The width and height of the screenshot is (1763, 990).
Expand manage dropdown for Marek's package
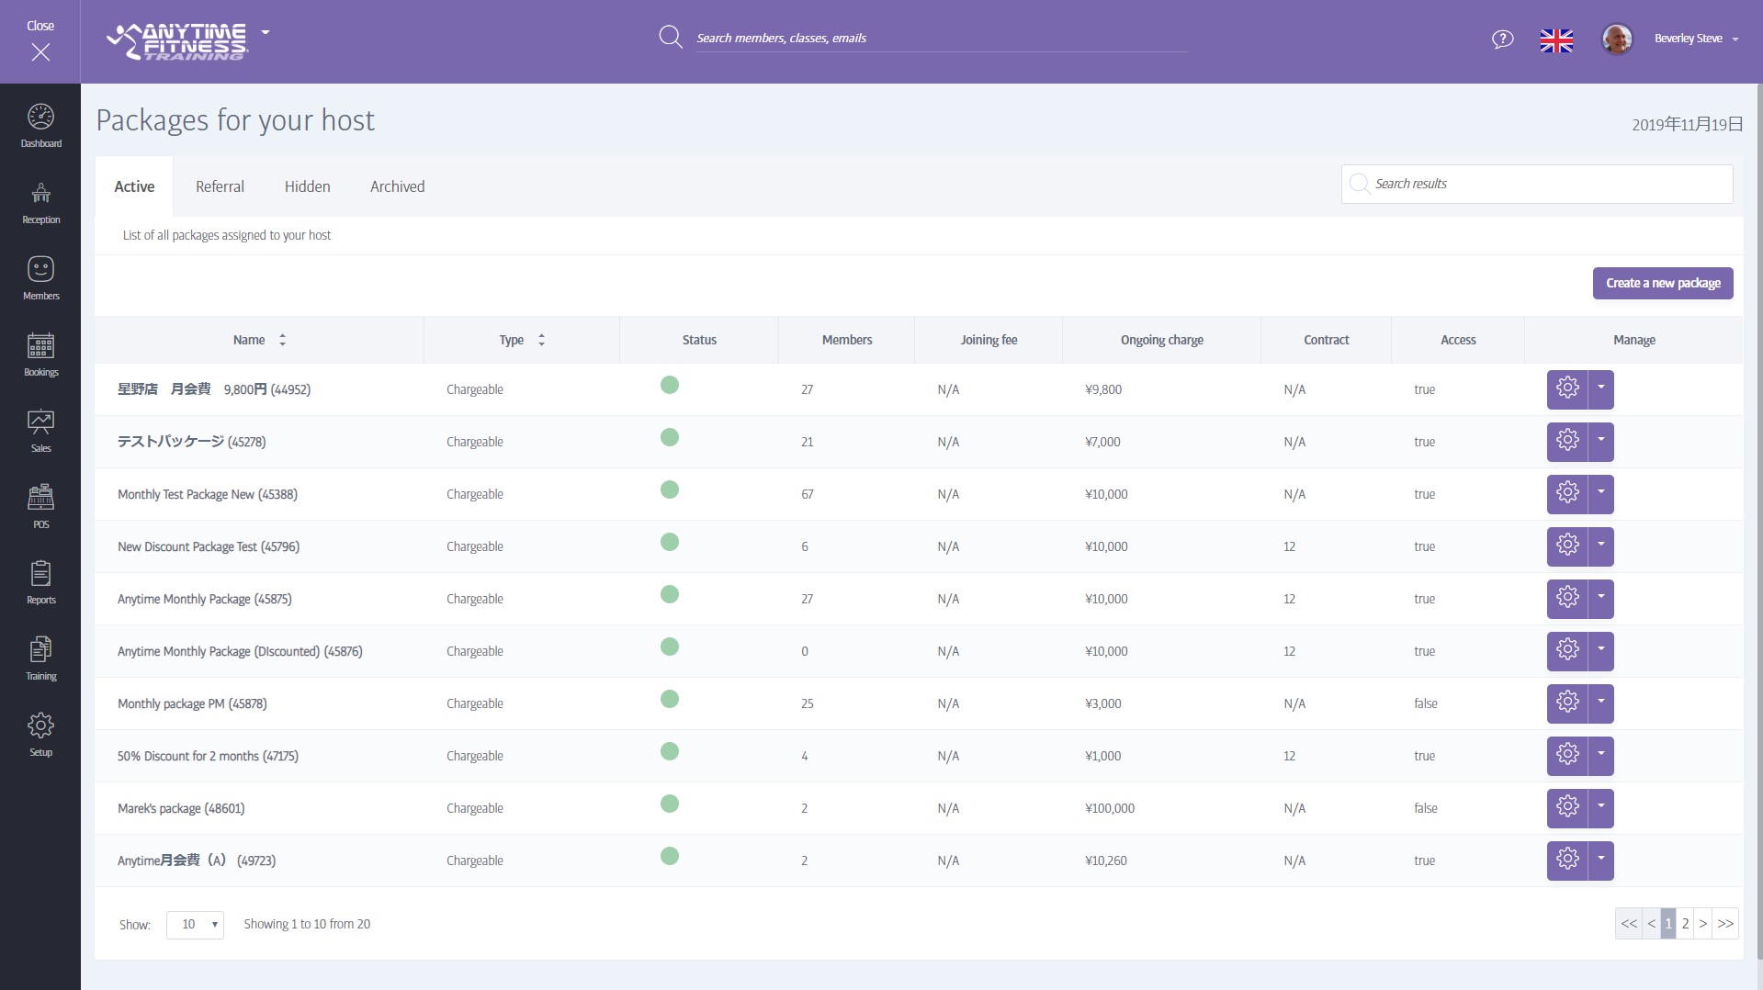point(1601,807)
